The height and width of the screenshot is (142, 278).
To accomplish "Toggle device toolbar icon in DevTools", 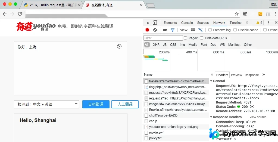I will coord(155,22).
